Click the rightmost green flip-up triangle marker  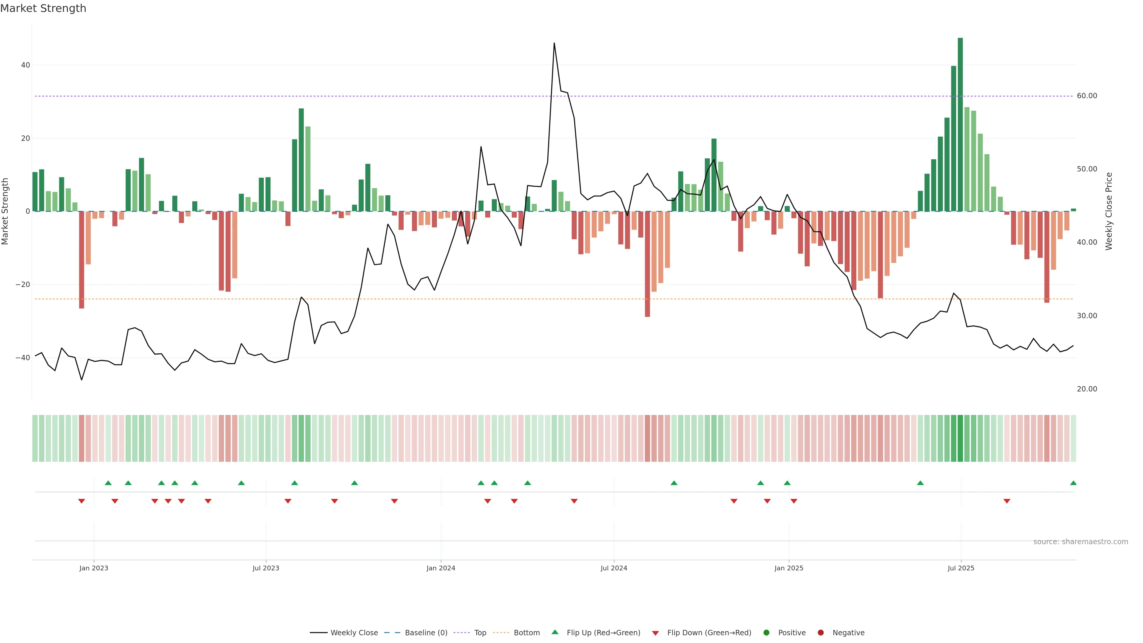pyautogui.click(x=1073, y=483)
